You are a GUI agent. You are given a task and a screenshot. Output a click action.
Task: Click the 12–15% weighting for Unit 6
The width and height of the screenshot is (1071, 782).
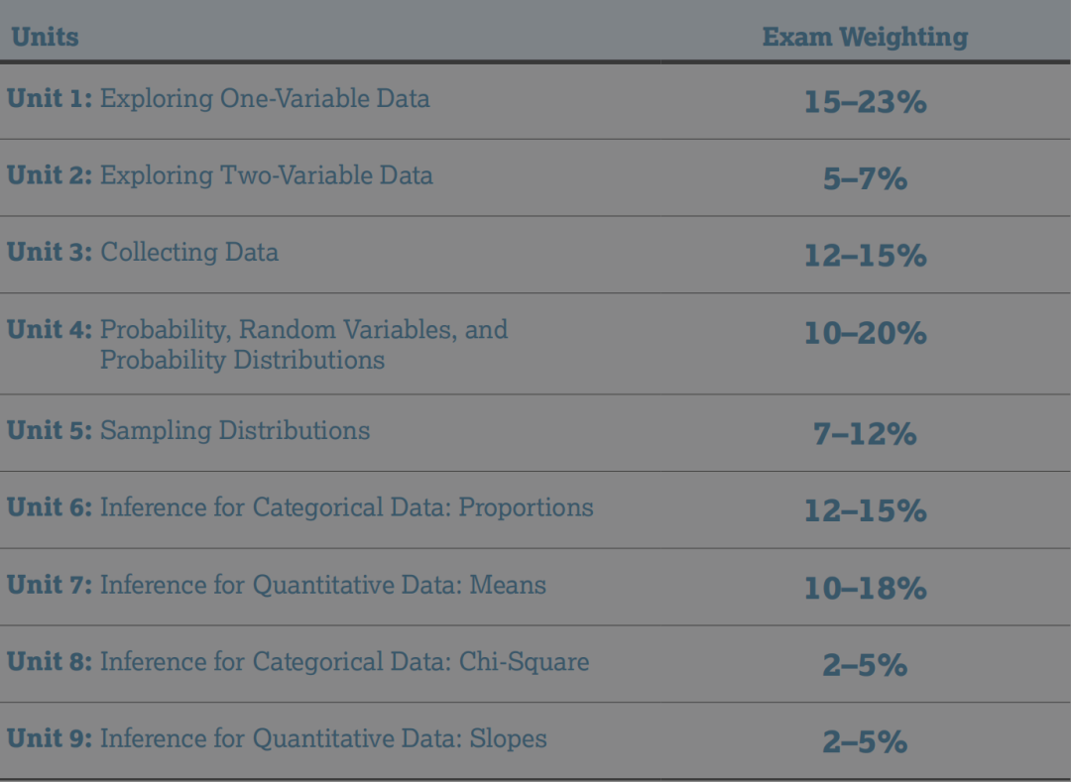click(865, 511)
